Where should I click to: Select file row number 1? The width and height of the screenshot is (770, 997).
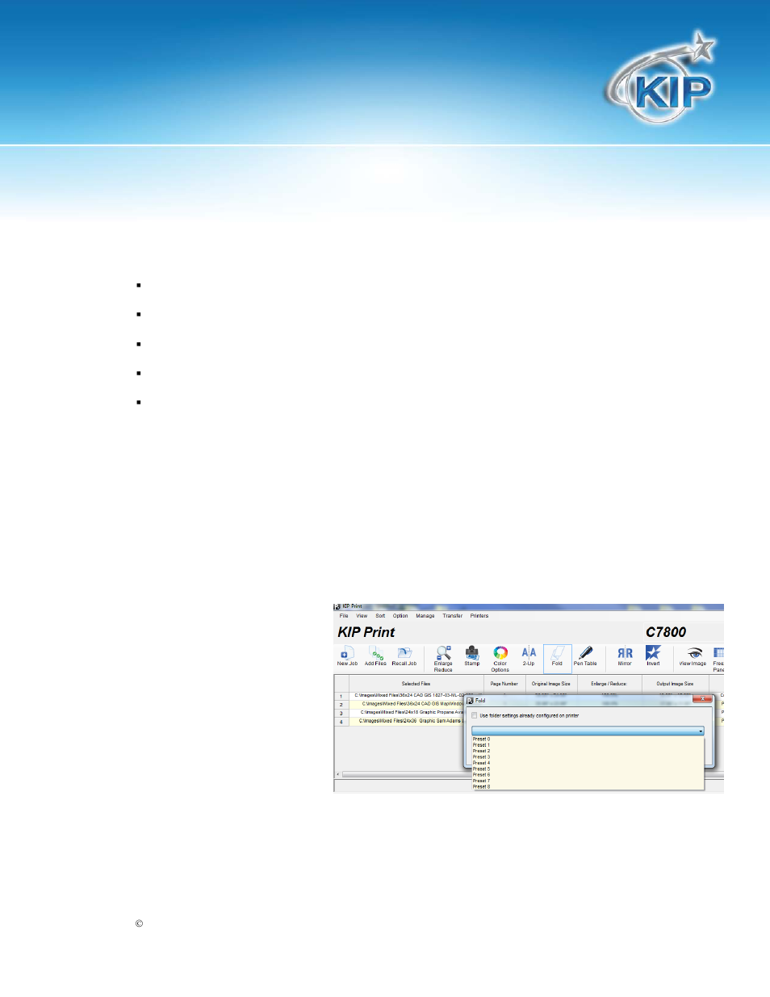point(341,696)
